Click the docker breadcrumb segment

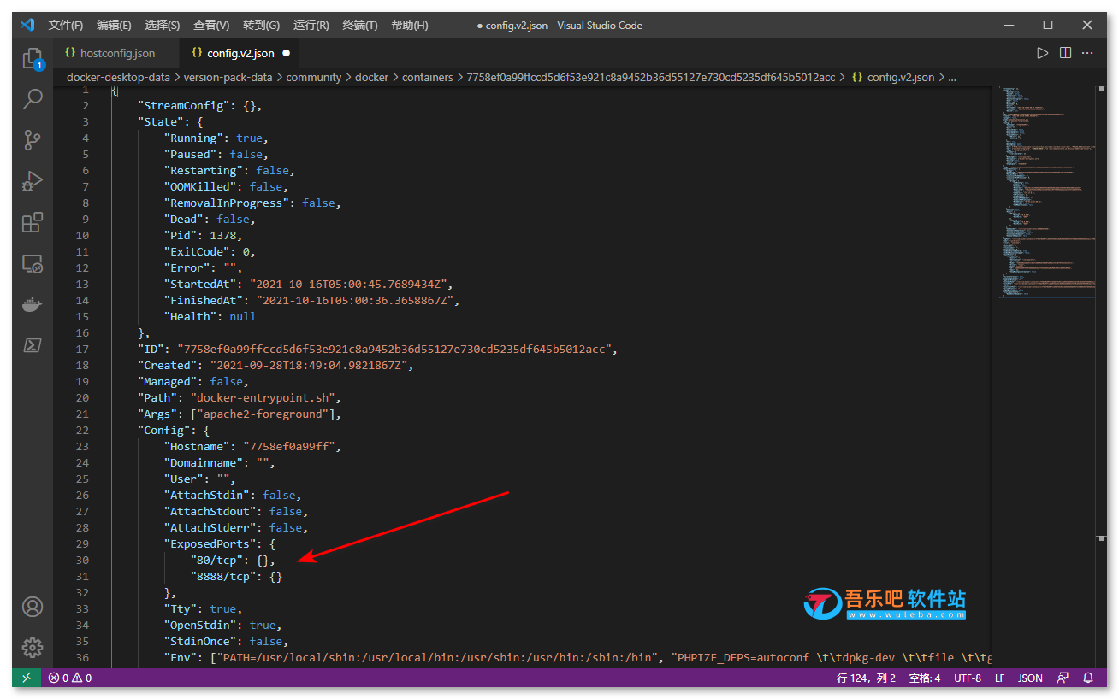click(x=372, y=77)
